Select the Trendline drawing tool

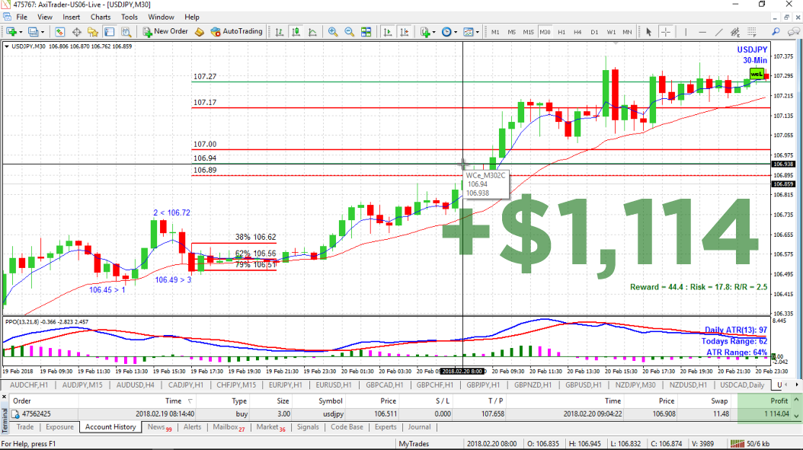coord(718,32)
